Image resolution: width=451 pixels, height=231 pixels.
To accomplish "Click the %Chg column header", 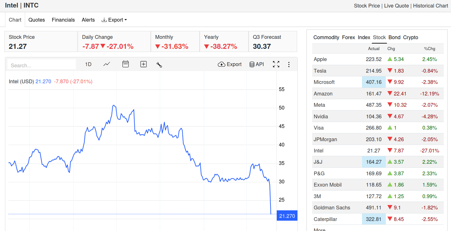I will (x=429, y=49).
